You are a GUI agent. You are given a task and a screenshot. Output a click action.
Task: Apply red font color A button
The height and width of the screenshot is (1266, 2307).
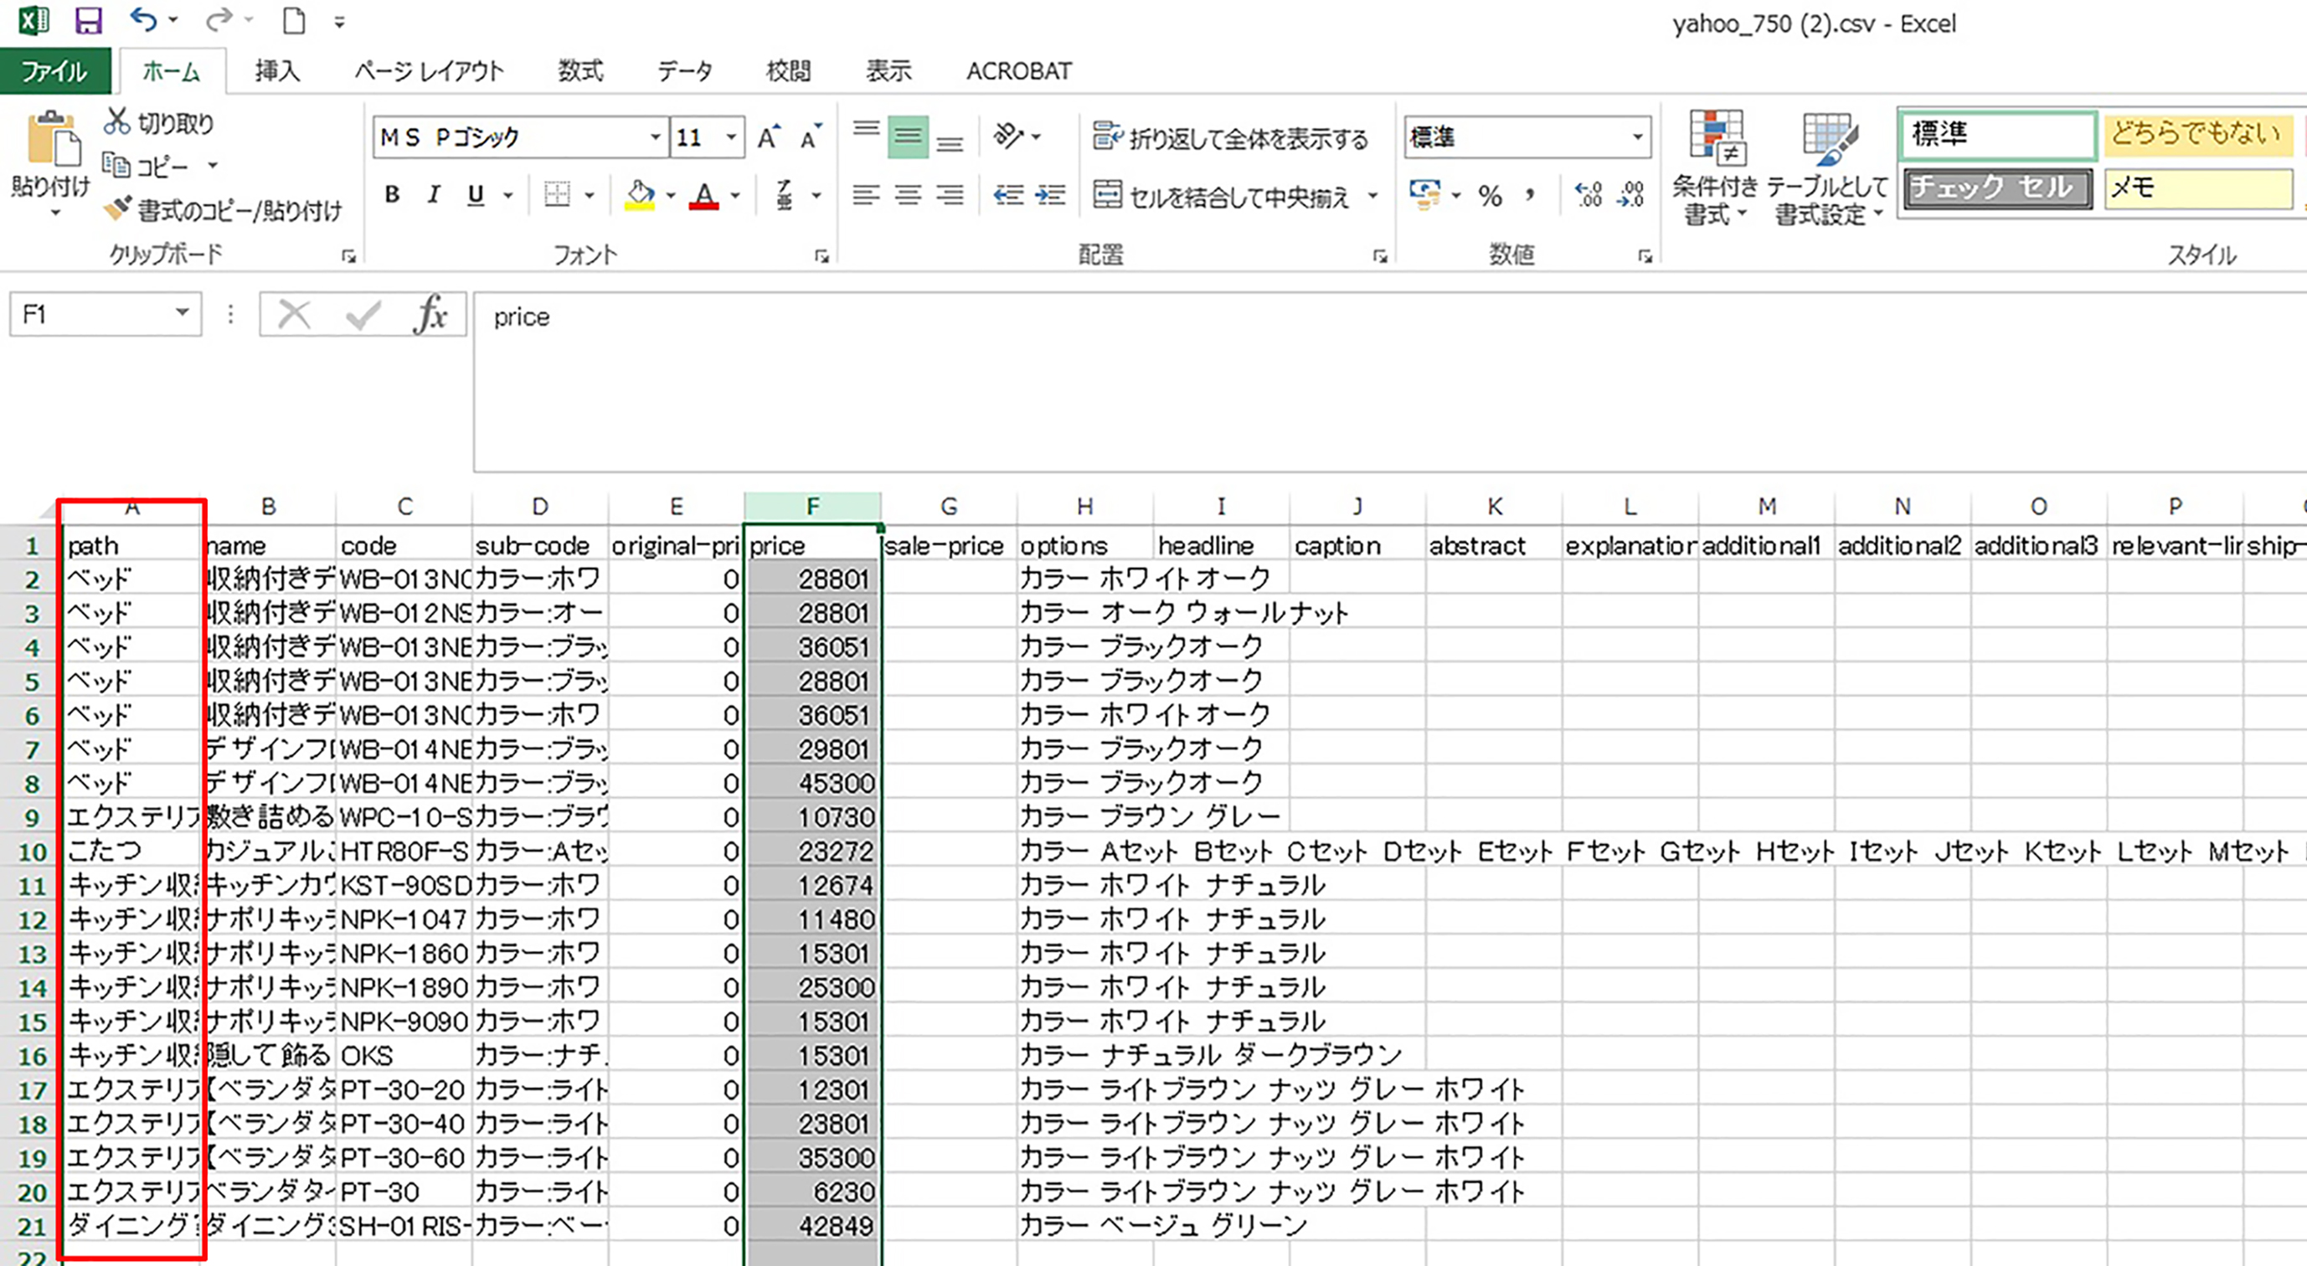705,194
